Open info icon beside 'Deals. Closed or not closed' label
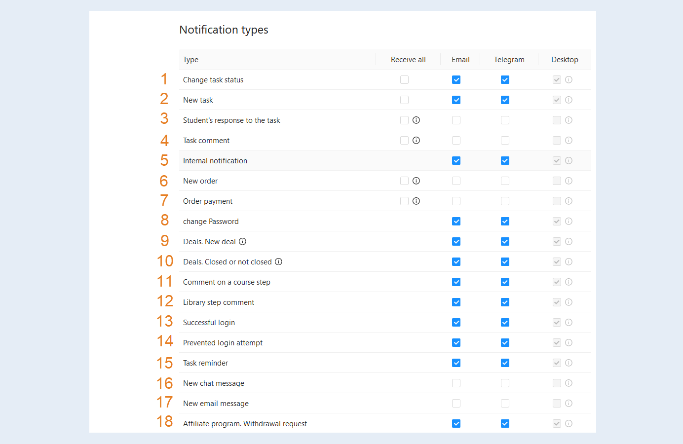Viewport: 683px width, 444px height. 278,261
